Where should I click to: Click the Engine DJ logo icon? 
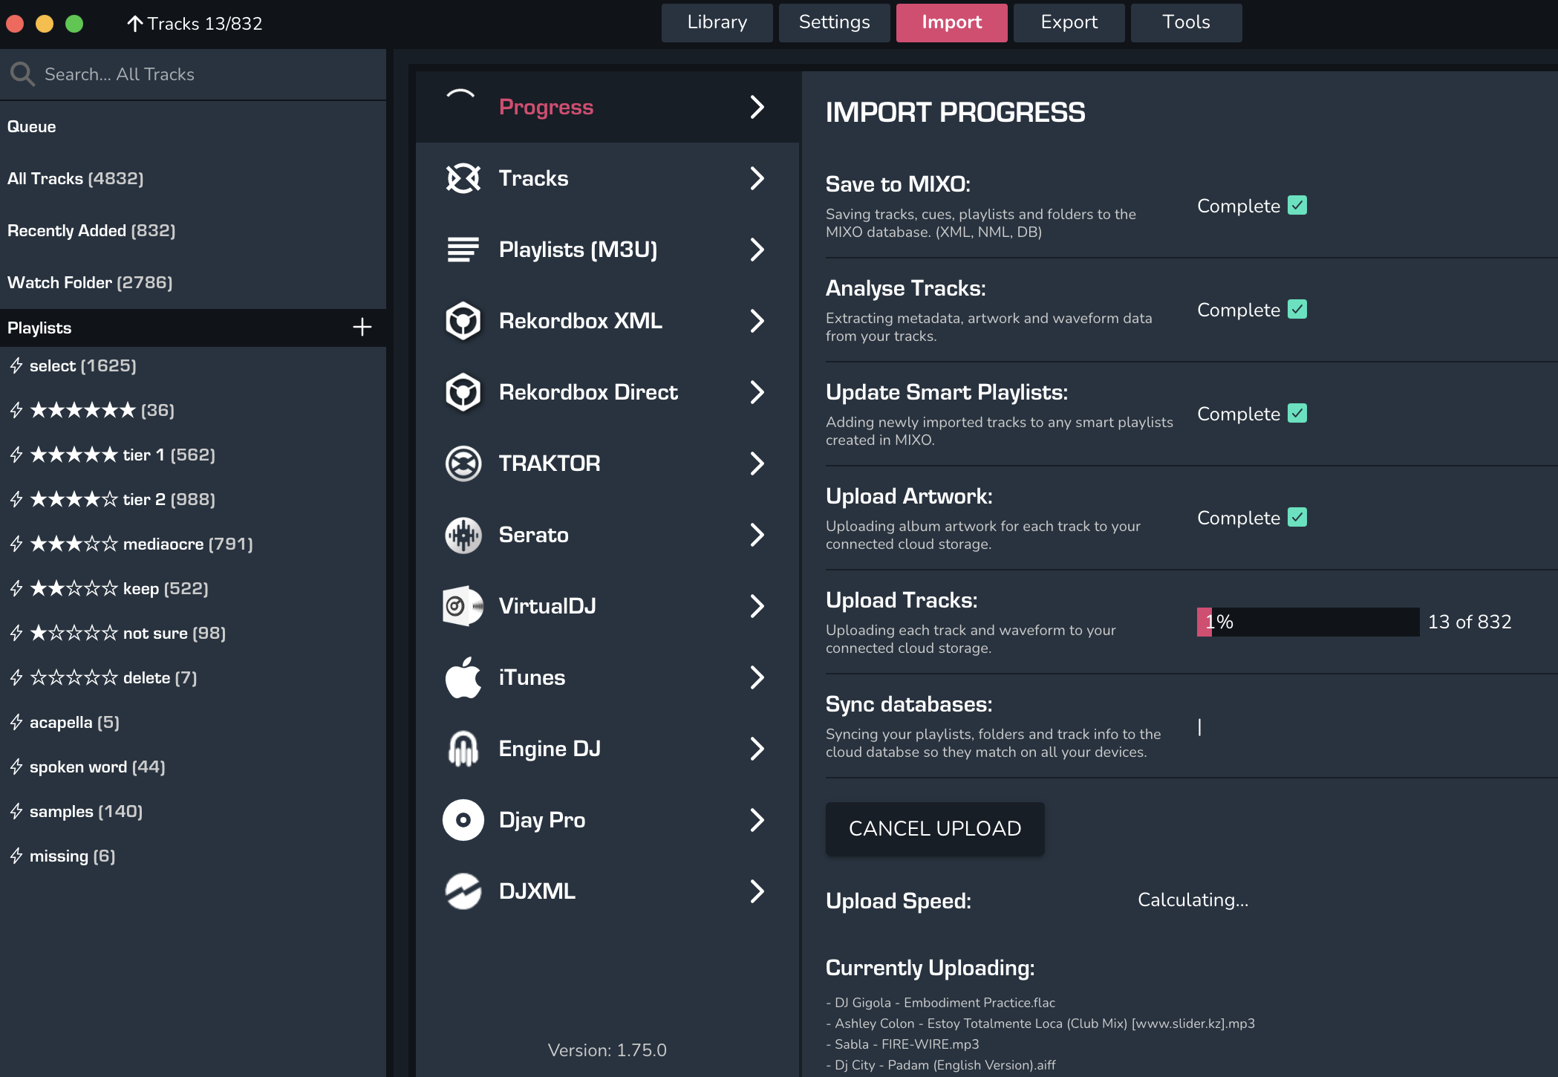click(463, 749)
